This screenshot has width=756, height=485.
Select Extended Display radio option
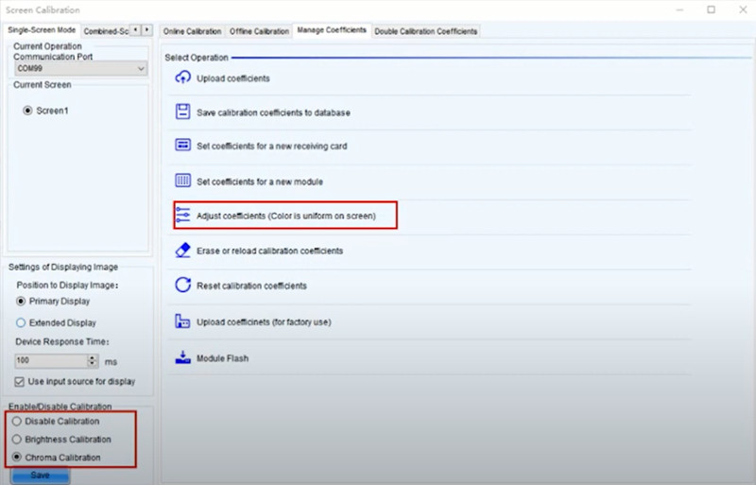(x=21, y=322)
